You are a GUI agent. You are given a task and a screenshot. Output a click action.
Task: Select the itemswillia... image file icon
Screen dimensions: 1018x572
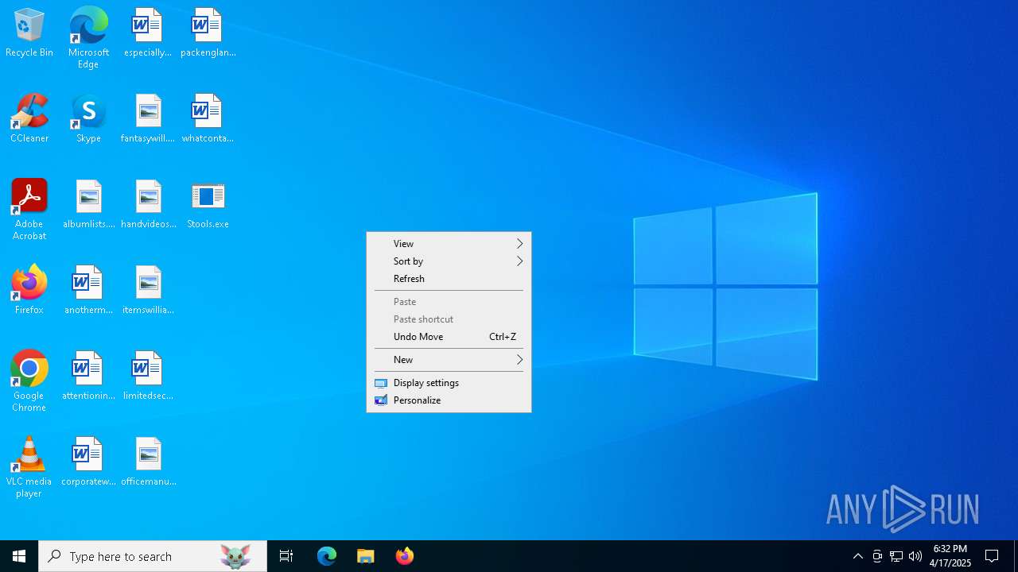(148, 291)
